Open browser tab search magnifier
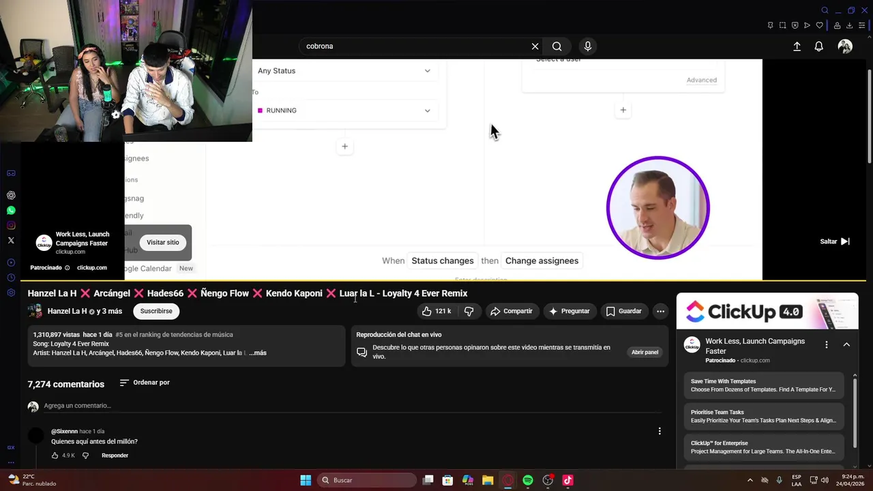The width and height of the screenshot is (873, 491). (x=825, y=10)
